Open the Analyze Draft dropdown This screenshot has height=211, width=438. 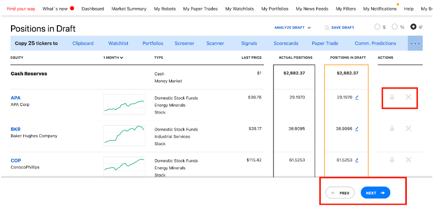(293, 28)
